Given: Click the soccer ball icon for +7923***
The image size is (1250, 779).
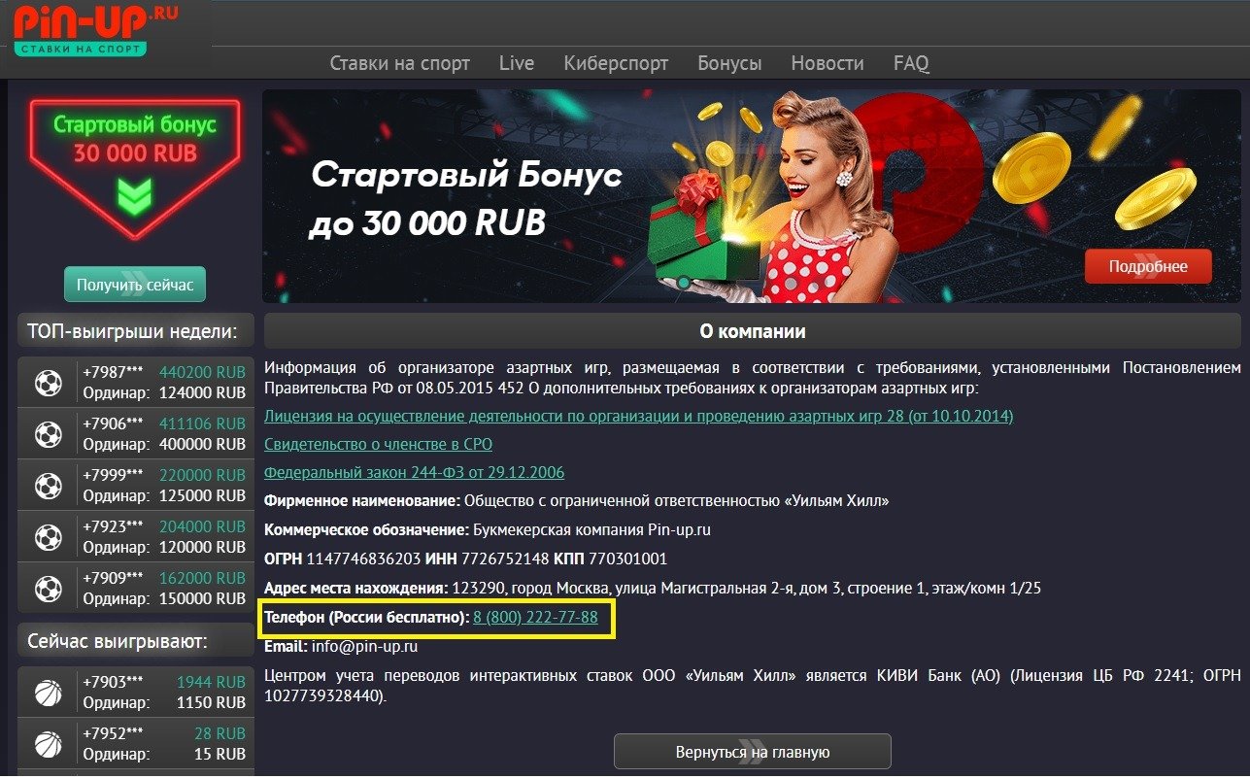Looking at the screenshot, I should (48, 536).
